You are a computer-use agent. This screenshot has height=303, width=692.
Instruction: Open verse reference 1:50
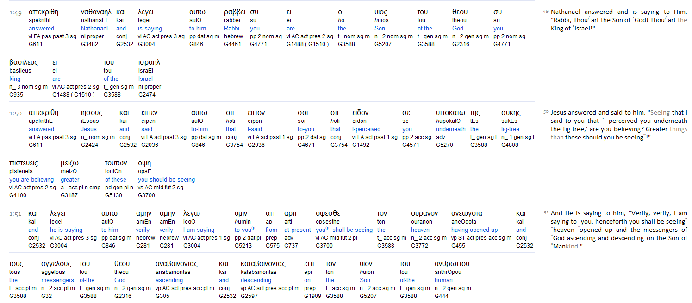click(x=15, y=113)
